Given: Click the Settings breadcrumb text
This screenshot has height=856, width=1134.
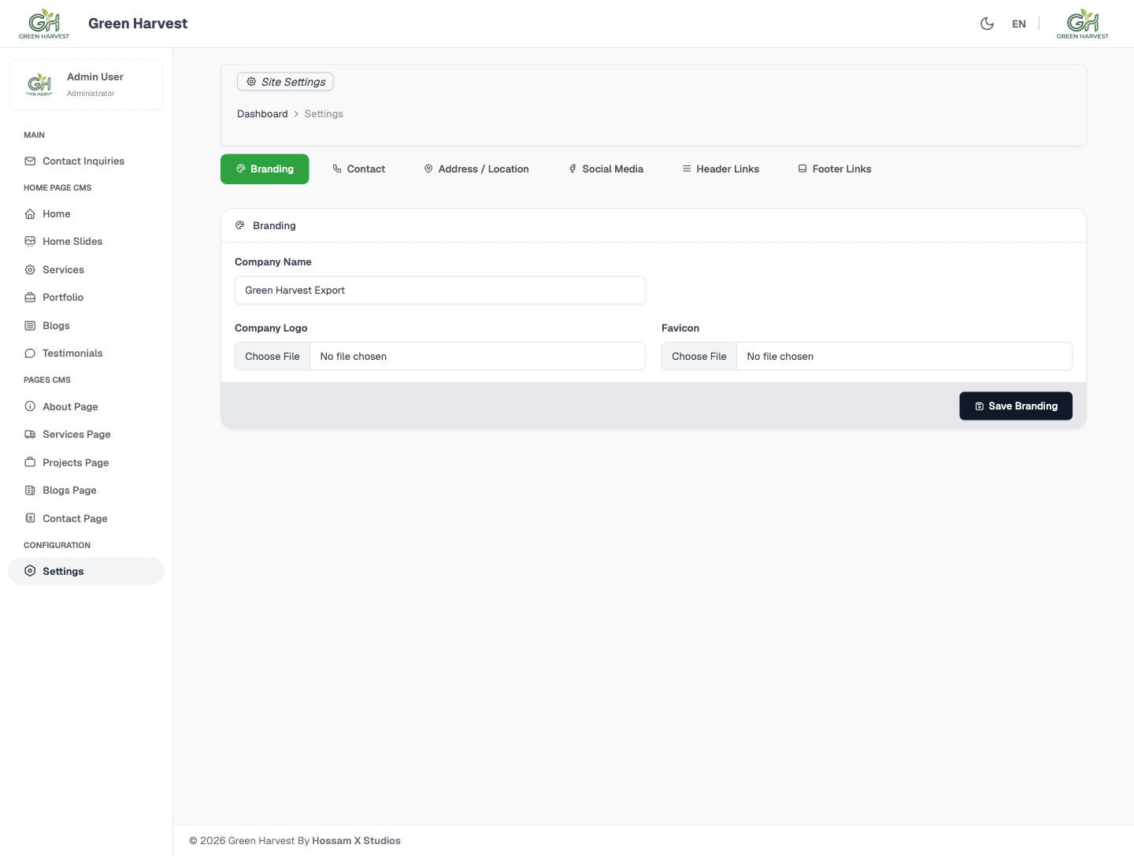Looking at the screenshot, I should click(x=324, y=113).
